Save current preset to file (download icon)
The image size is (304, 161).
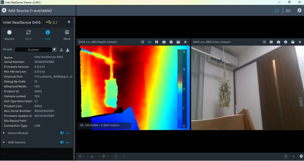[x=68, y=50]
